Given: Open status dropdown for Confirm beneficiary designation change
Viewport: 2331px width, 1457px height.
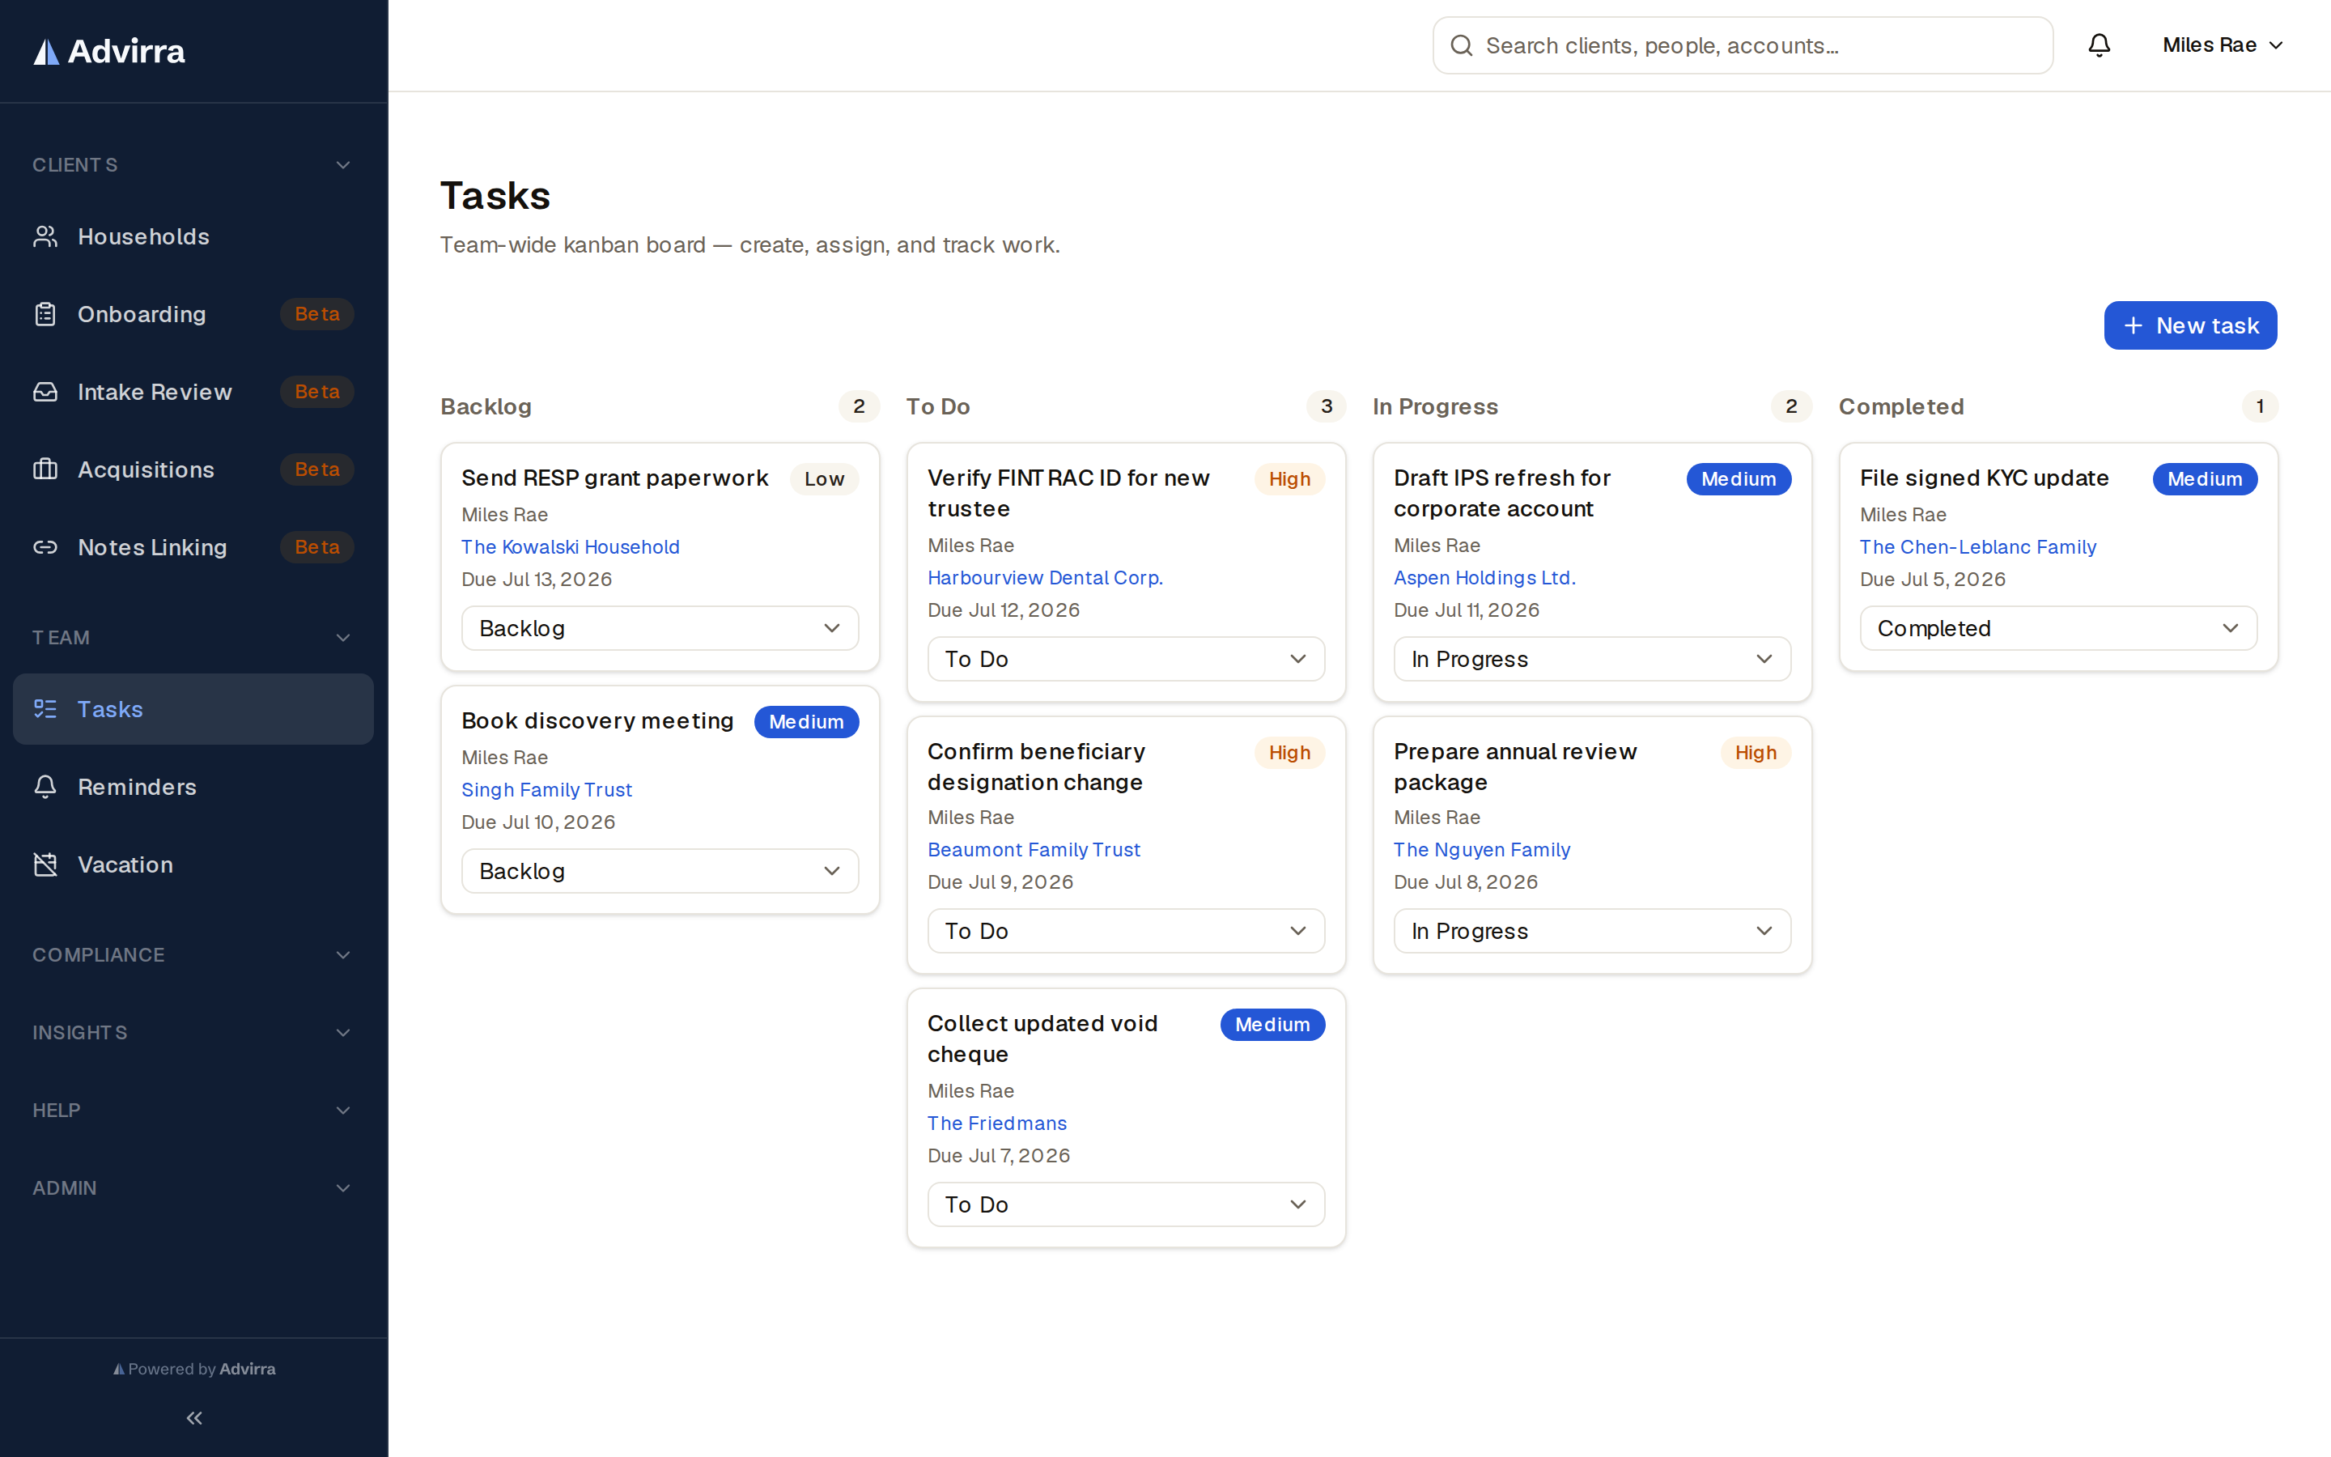Looking at the screenshot, I should coord(1126,931).
